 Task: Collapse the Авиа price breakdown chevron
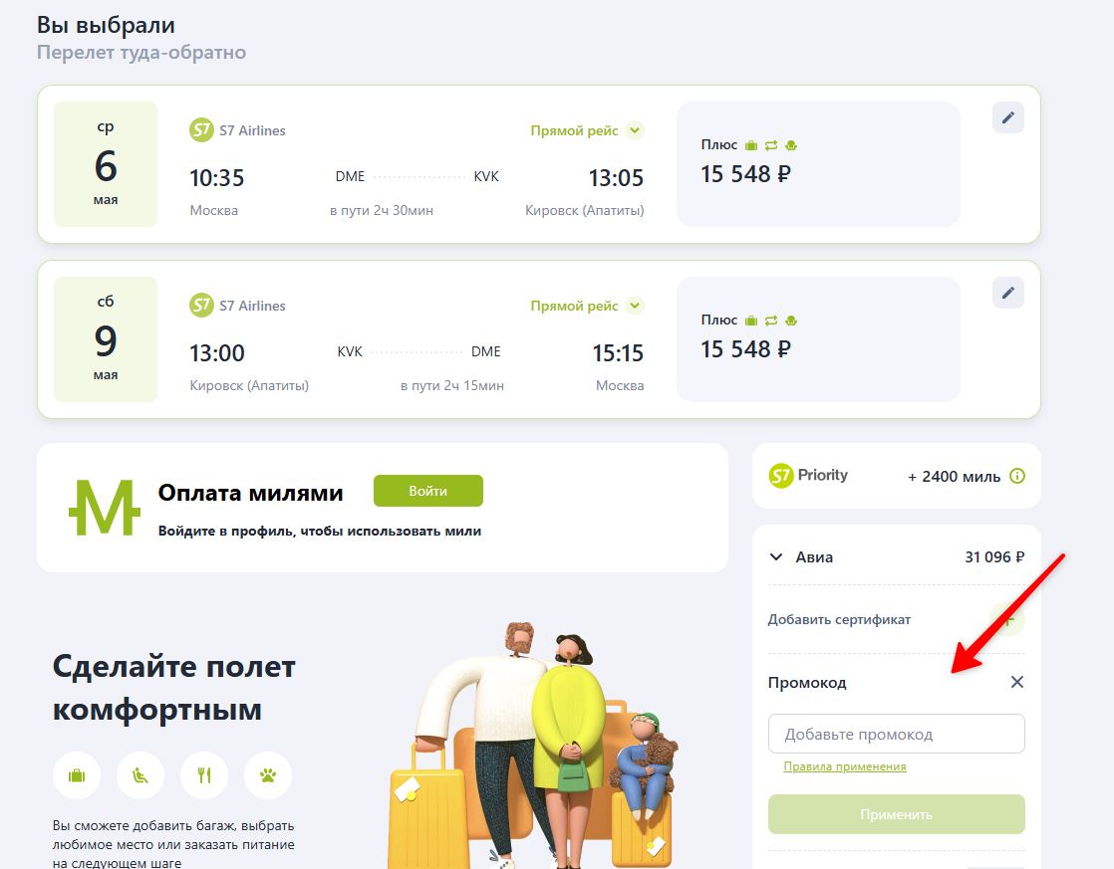point(776,557)
